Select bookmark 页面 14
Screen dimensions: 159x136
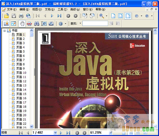click(x=21, y=90)
